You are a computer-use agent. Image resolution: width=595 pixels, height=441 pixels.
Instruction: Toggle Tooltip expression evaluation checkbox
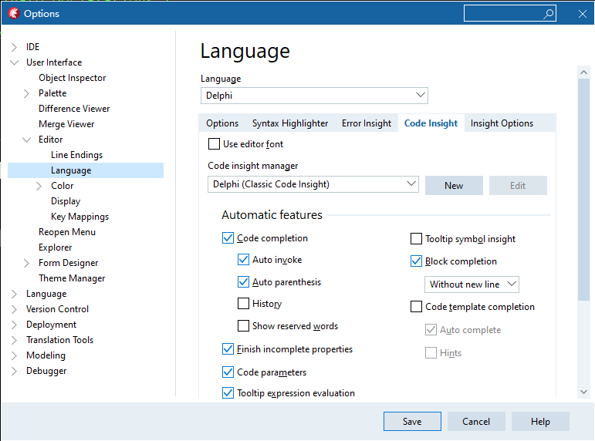(x=228, y=393)
